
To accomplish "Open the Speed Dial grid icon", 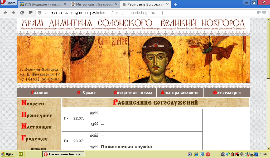I will [x=31, y=13].
